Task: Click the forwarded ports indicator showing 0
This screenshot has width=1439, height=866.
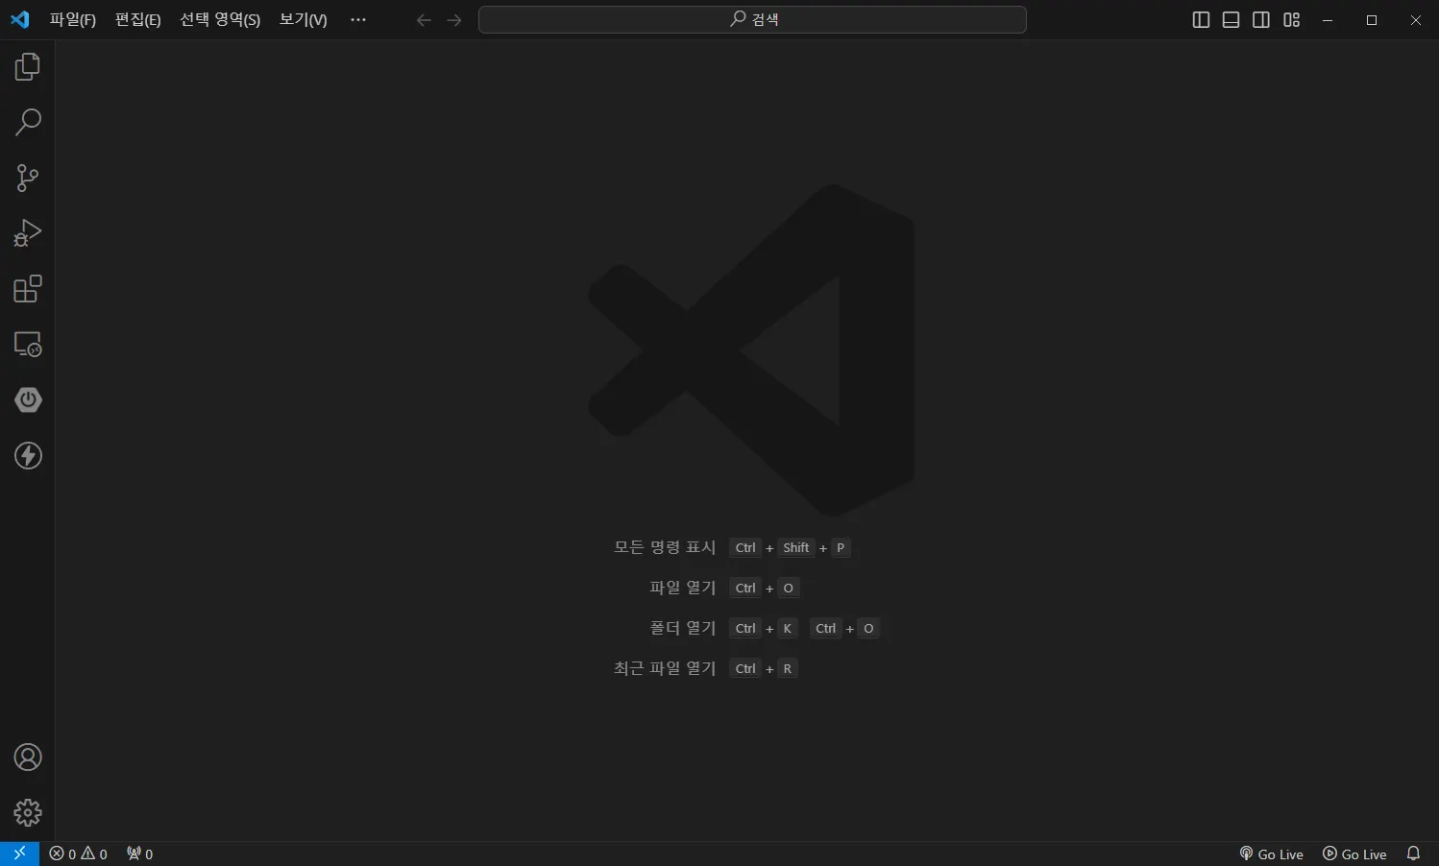Action: click(x=140, y=854)
